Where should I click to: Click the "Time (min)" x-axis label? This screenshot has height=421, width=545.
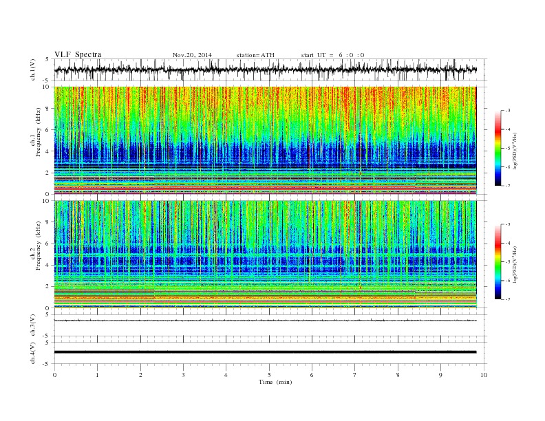(x=275, y=382)
